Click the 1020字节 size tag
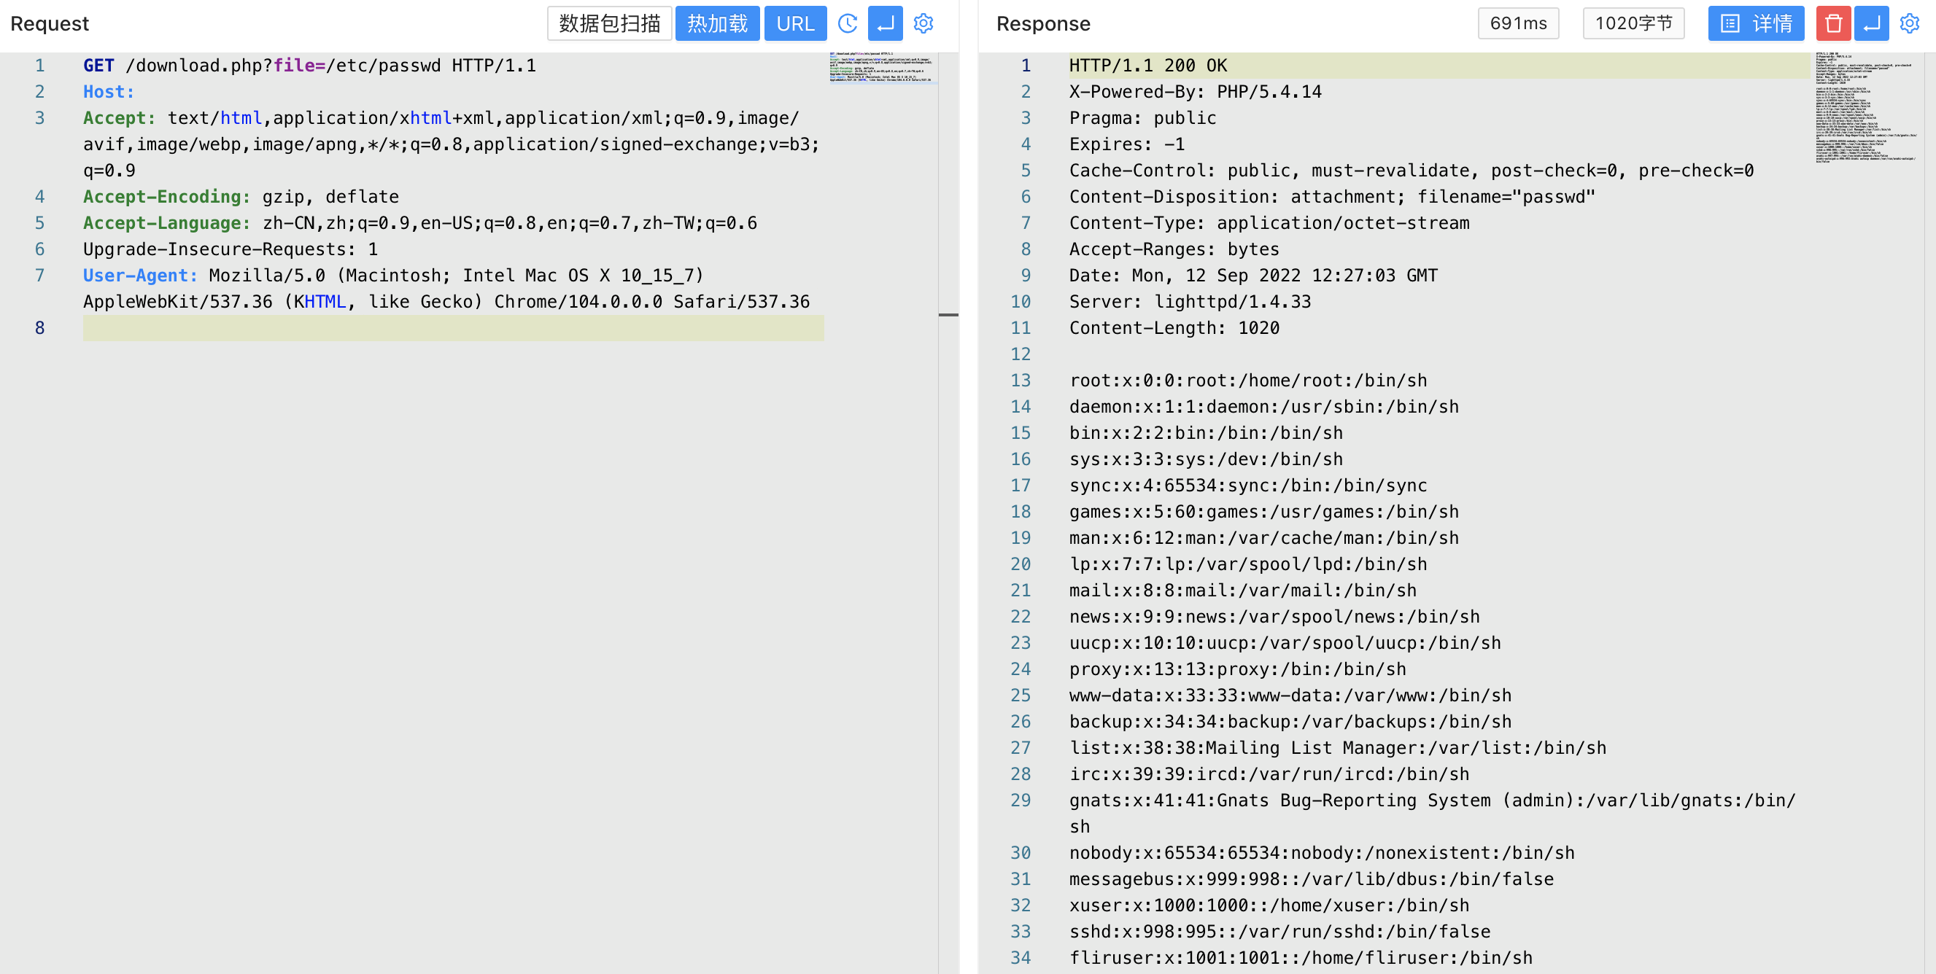1936x974 pixels. coord(1633,23)
